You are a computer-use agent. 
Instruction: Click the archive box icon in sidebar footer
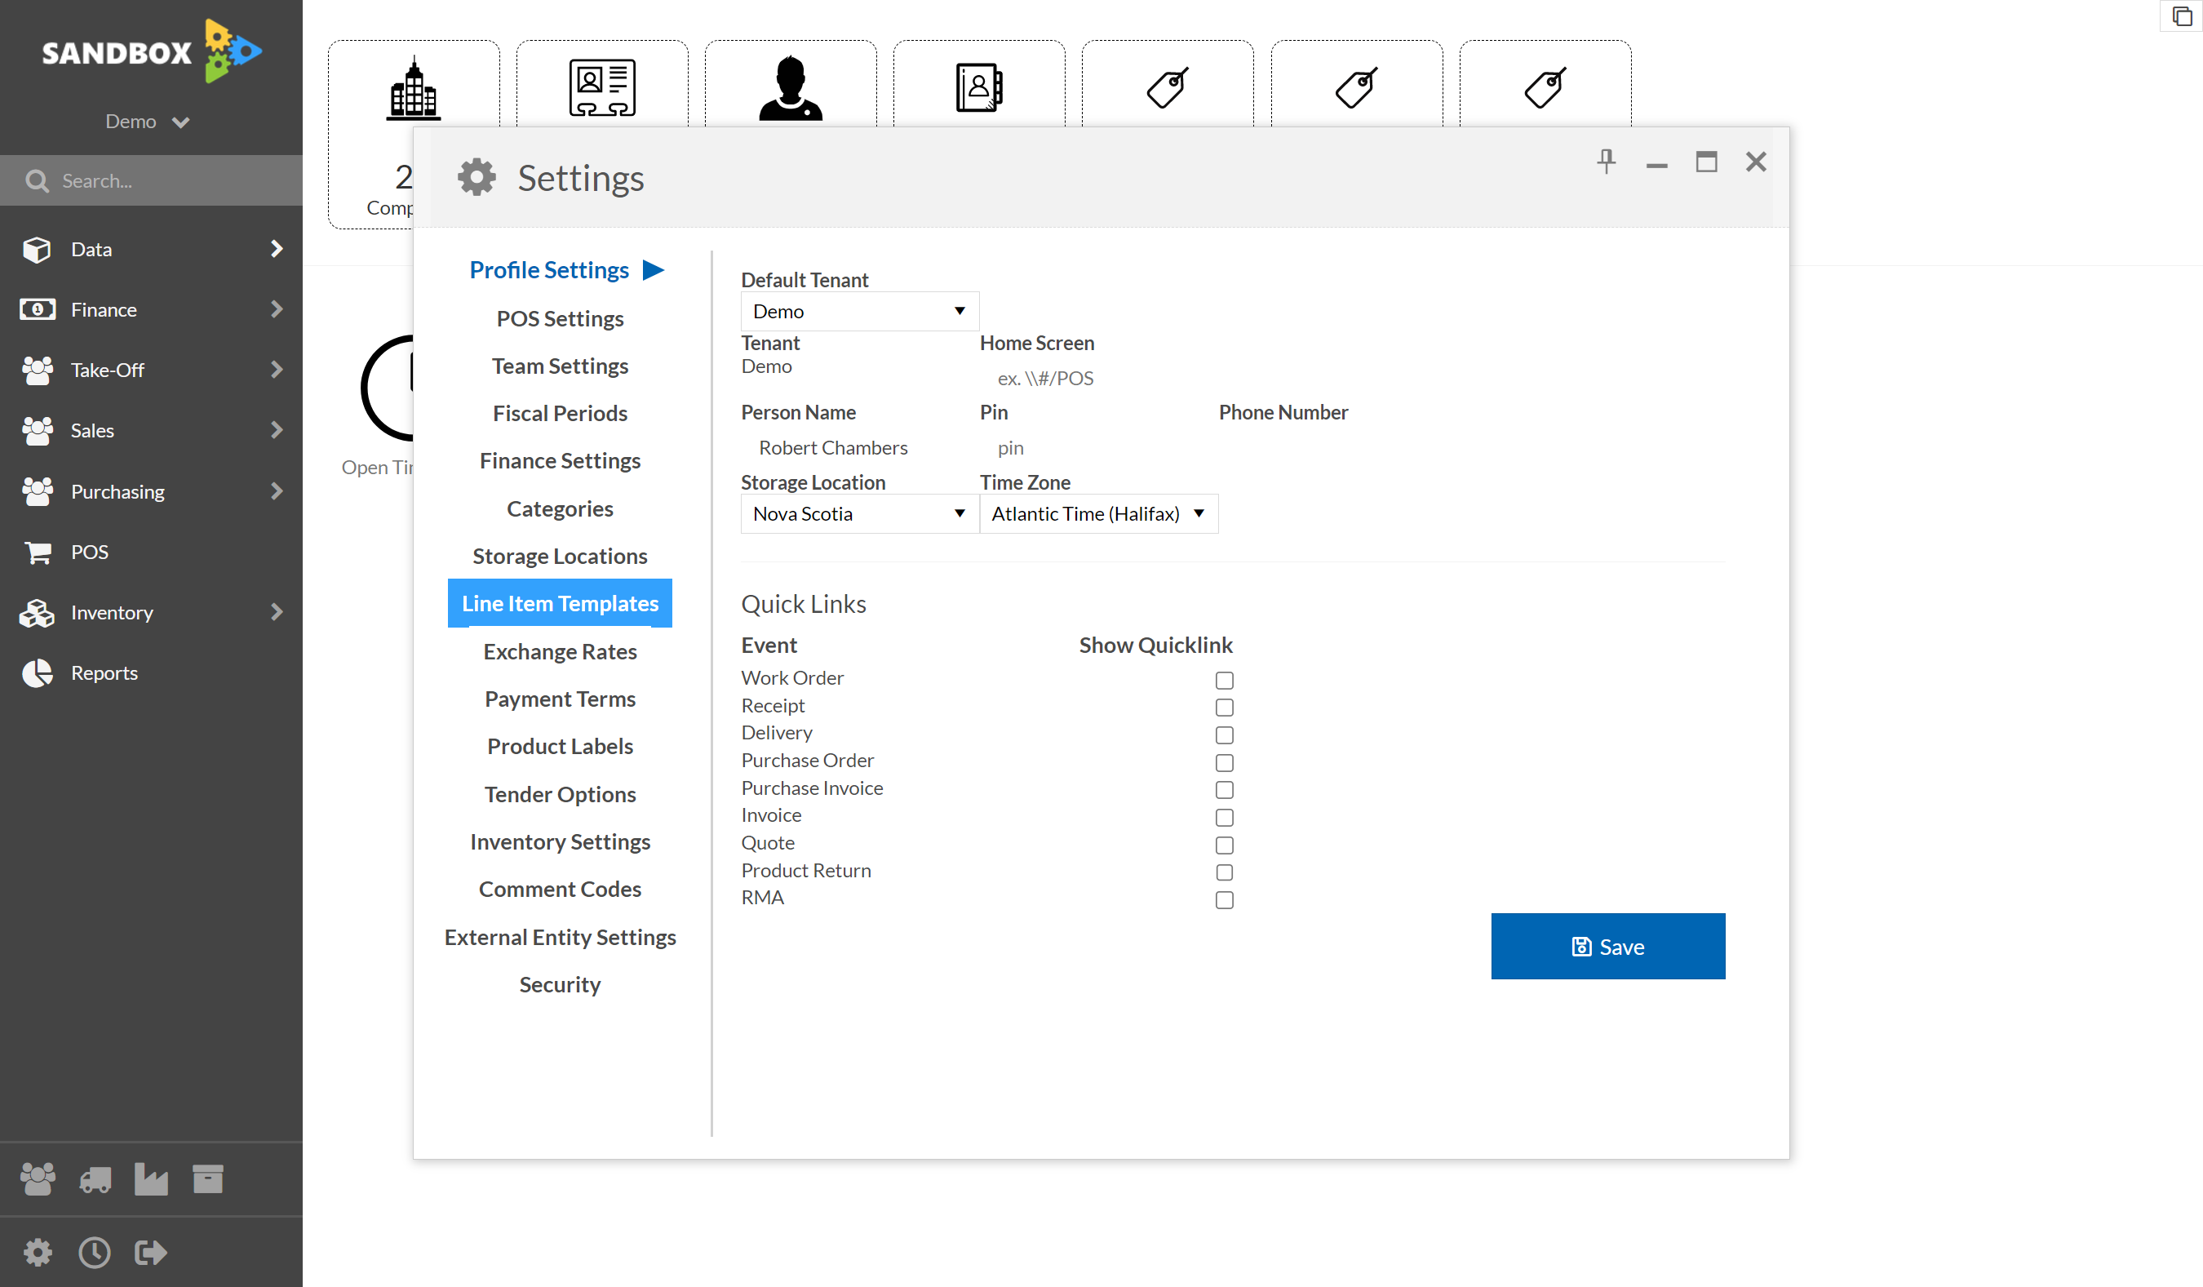(x=208, y=1179)
